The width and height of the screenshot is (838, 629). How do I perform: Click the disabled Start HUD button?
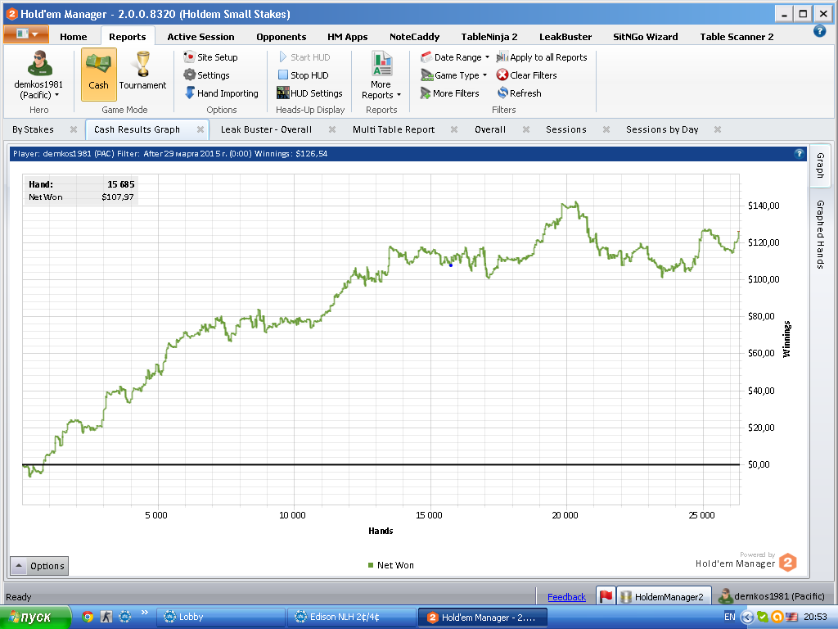tap(304, 57)
